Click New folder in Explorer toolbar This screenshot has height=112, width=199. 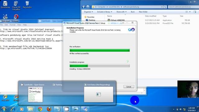coord(143,12)
